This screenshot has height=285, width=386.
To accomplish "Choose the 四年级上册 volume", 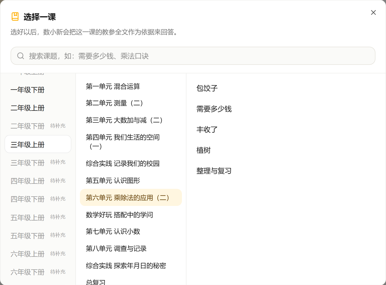I will point(38,181).
